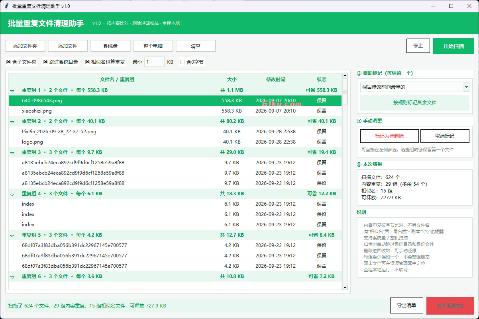Click 可释放: 727.9 KB result text
The height and width of the screenshot is (319, 479).
[x=381, y=198]
